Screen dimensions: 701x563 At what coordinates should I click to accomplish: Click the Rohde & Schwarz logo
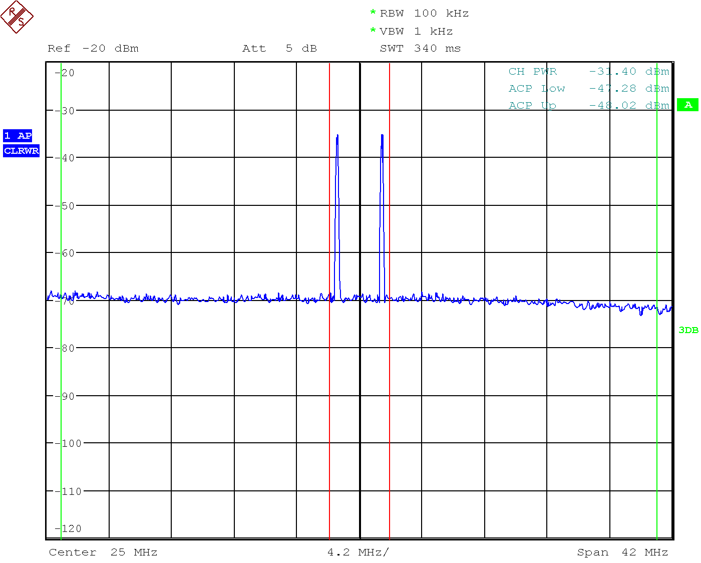[x=17, y=17]
